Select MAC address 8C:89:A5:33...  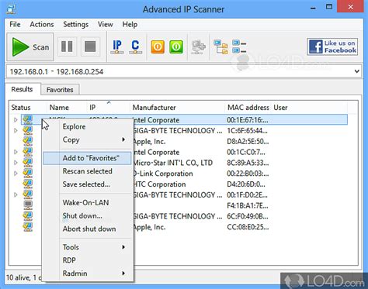(248, 163)
